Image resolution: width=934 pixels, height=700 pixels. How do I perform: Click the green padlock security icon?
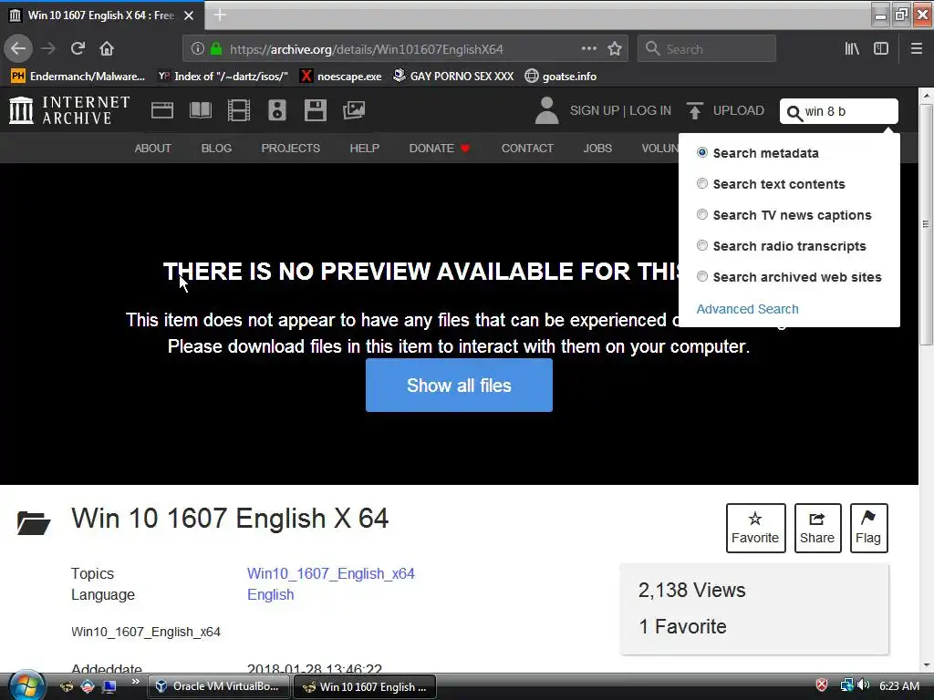[216, 49]
